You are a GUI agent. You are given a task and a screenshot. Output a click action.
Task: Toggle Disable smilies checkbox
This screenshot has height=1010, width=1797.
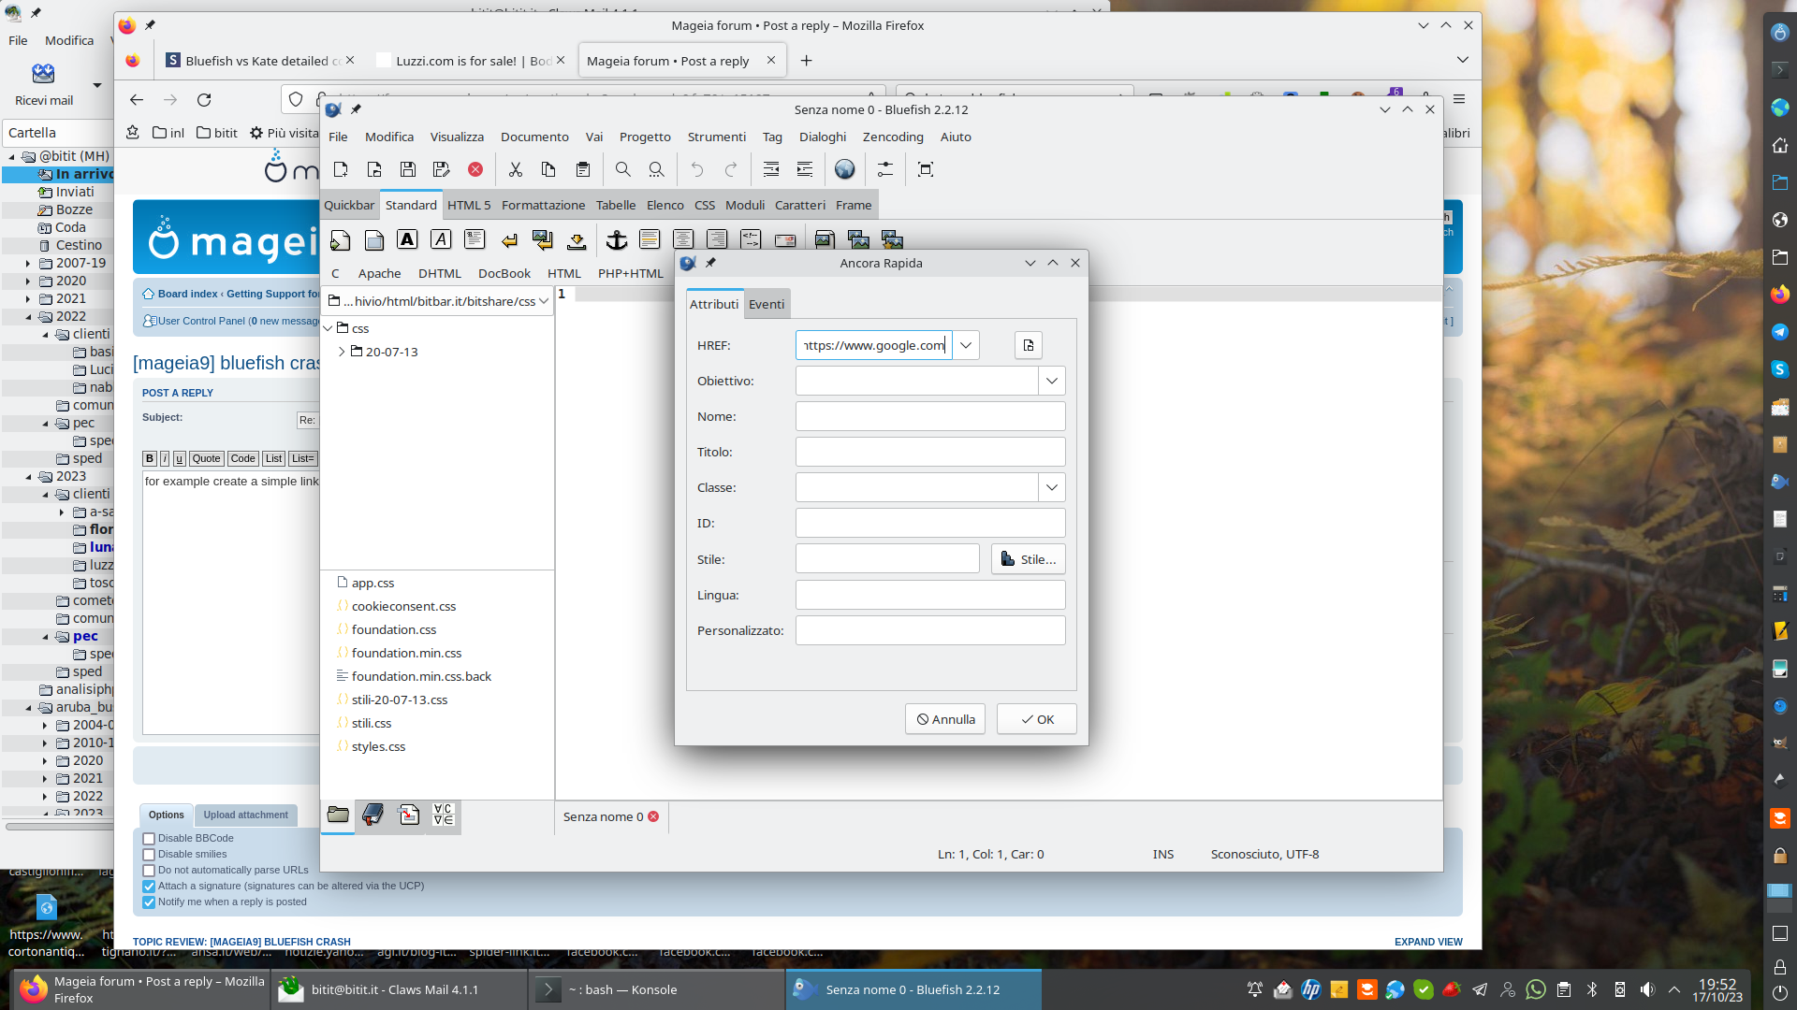pyautogui.click(x=149, y=855)
